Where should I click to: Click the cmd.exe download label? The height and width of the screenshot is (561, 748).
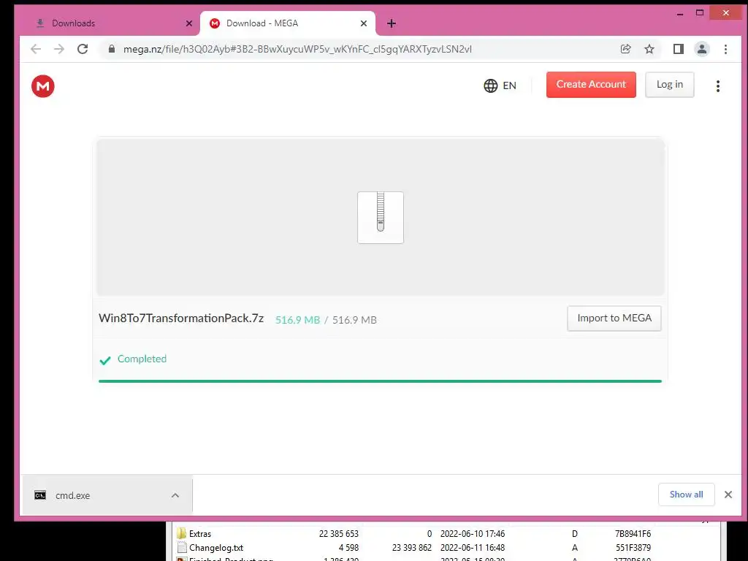pos(72,496)
